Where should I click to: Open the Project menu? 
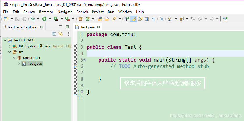coord(98,12)
